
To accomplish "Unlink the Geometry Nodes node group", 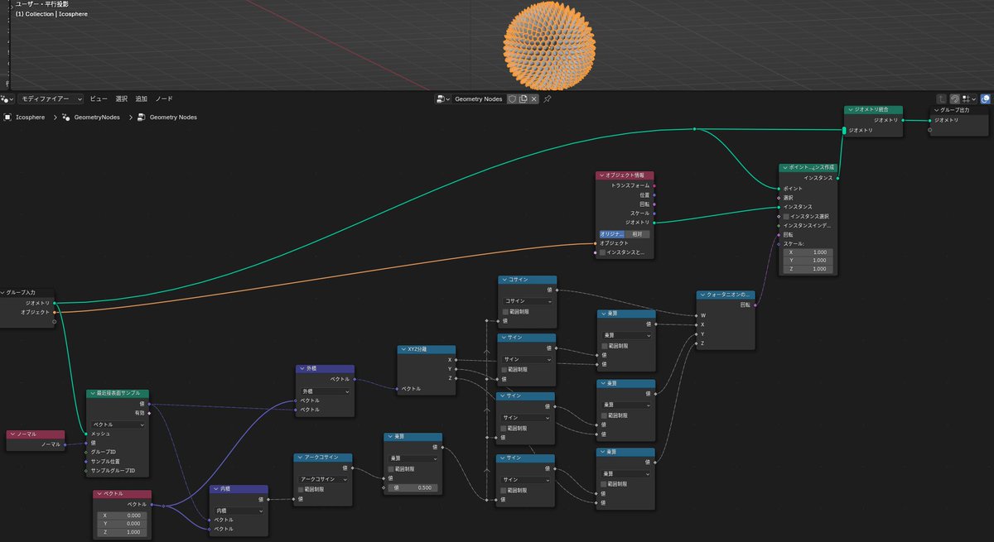I will pos(533,98).
